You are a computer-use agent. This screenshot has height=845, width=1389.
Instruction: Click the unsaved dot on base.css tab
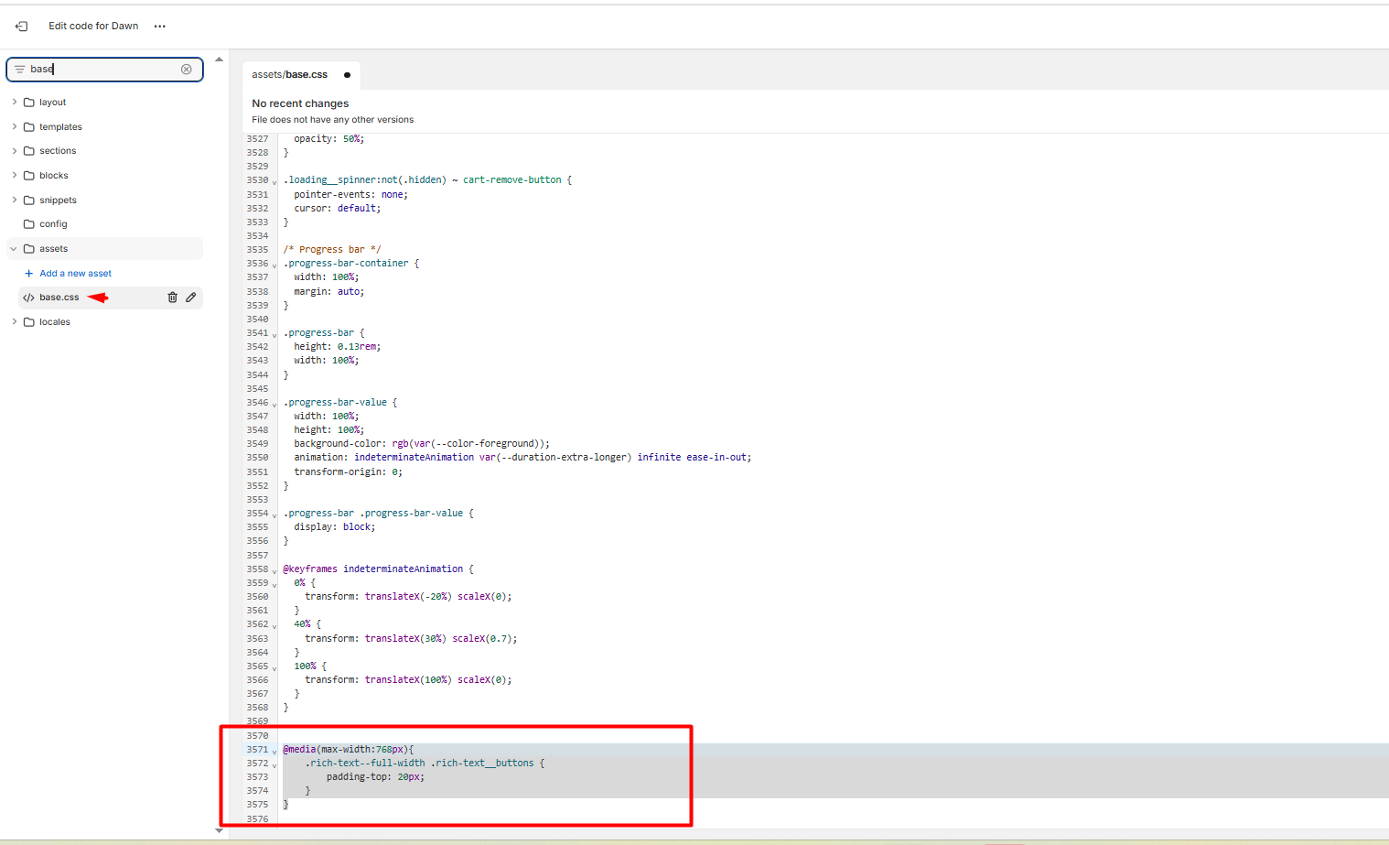pos(347,75)
